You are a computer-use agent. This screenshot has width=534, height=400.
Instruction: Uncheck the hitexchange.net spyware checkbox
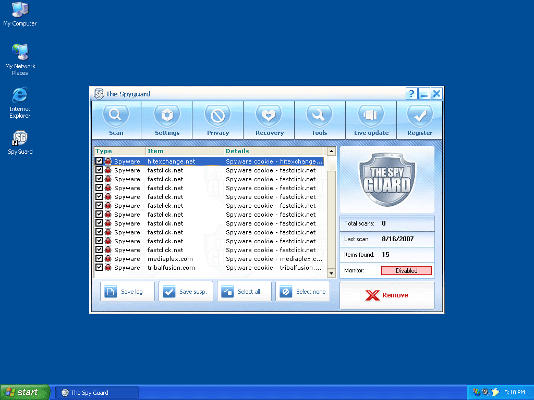click(x=99, y=161)
